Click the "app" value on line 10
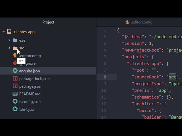 click(162, 90)
